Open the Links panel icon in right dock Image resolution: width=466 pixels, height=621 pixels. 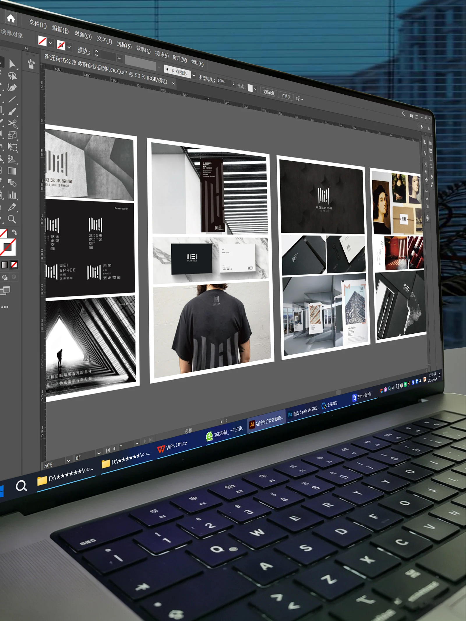coord(426,191)
